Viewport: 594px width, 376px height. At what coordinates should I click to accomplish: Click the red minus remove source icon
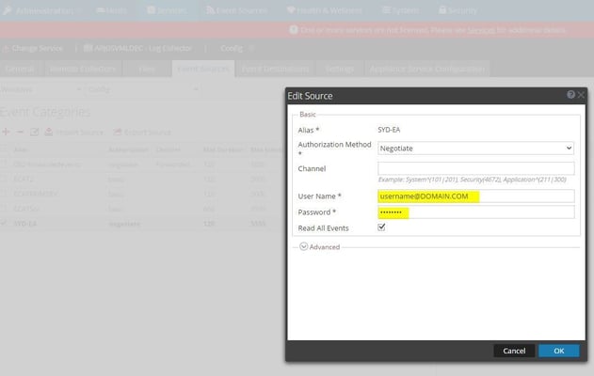(20, 132)
